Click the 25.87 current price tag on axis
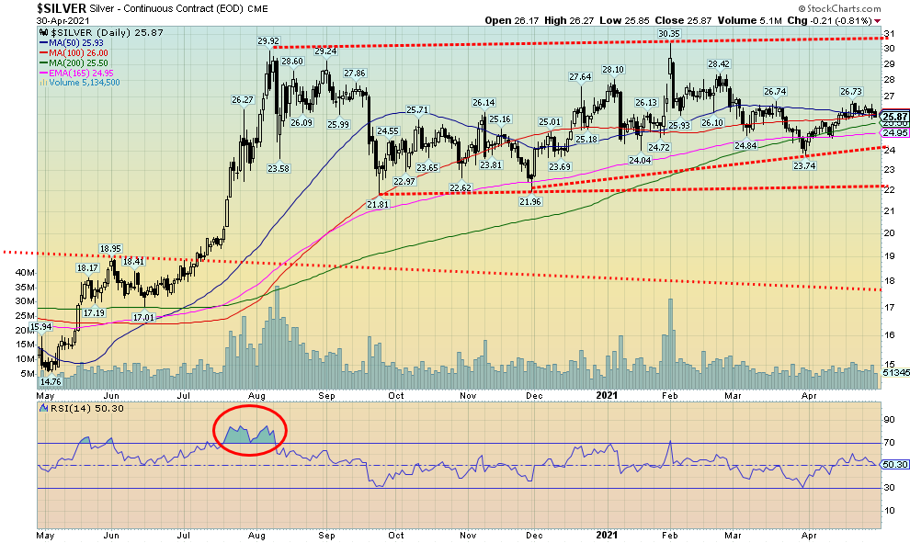910x543 pixels. tap(893, 118)
